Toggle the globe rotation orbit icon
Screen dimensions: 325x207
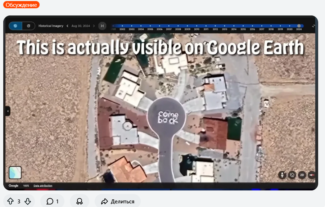[x=292, y=175]
